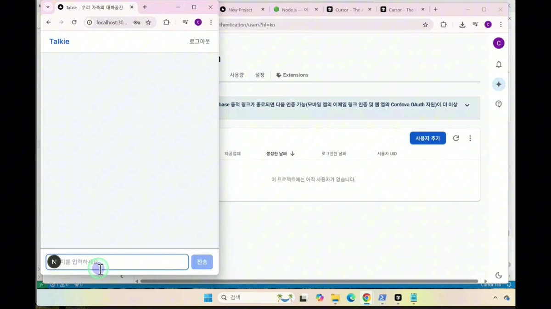Click Cursor Tab in the status bar
The image size is (551, 309).
(491, 285)
